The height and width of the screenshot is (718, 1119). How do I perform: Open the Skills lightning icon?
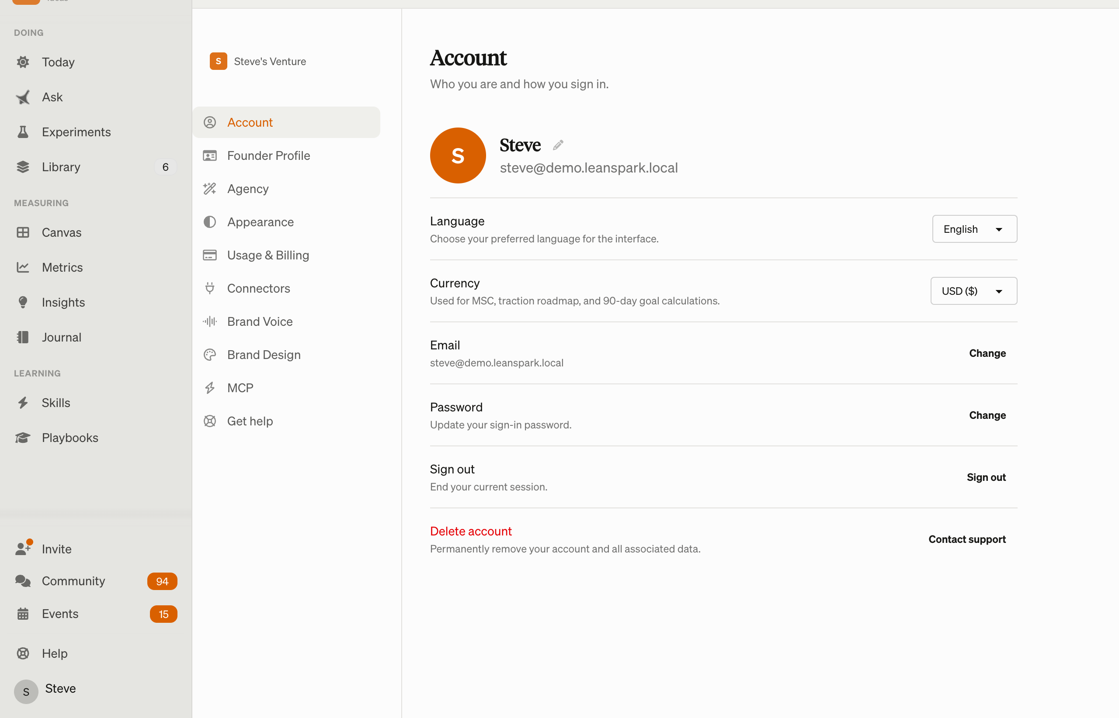pyautogui.click(x=23, y=402)
